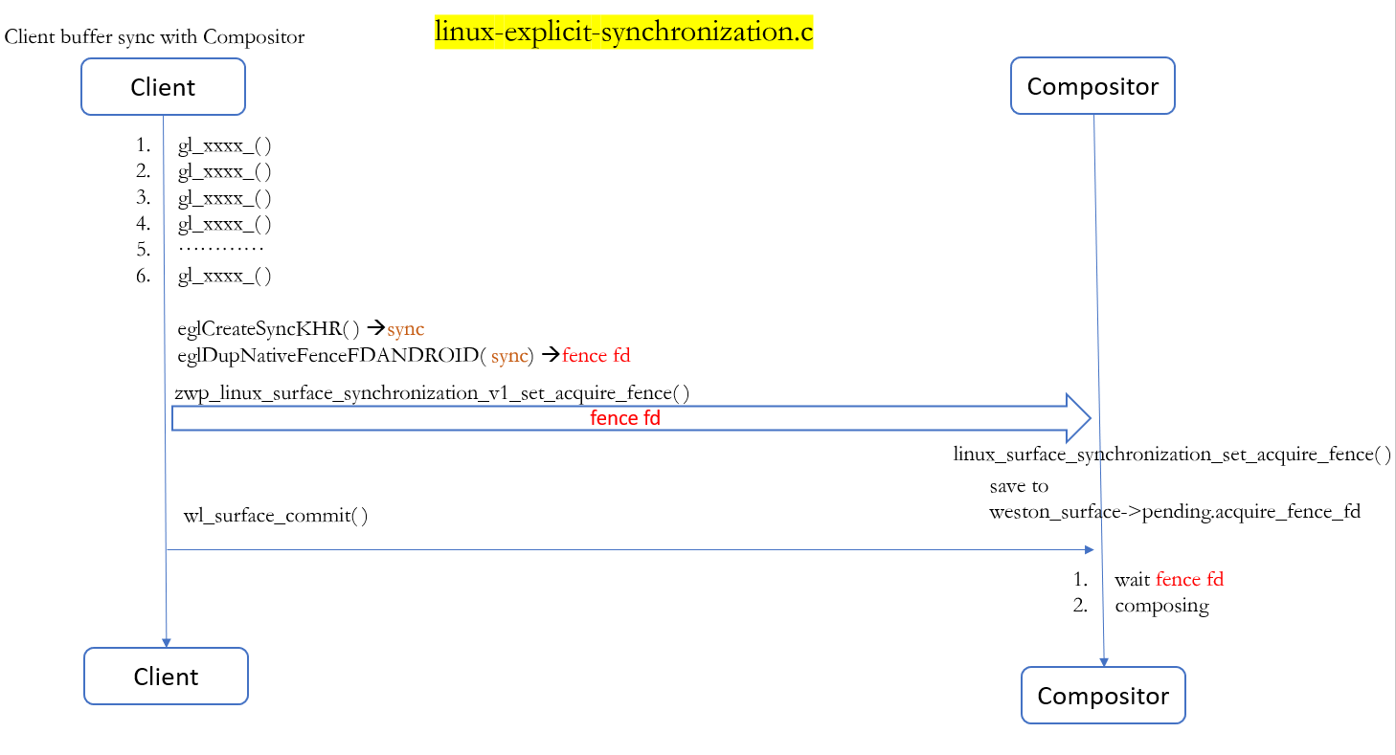Select the lower Compositor box under 'composing'
1396x755 pixels.
[1103, 696]
